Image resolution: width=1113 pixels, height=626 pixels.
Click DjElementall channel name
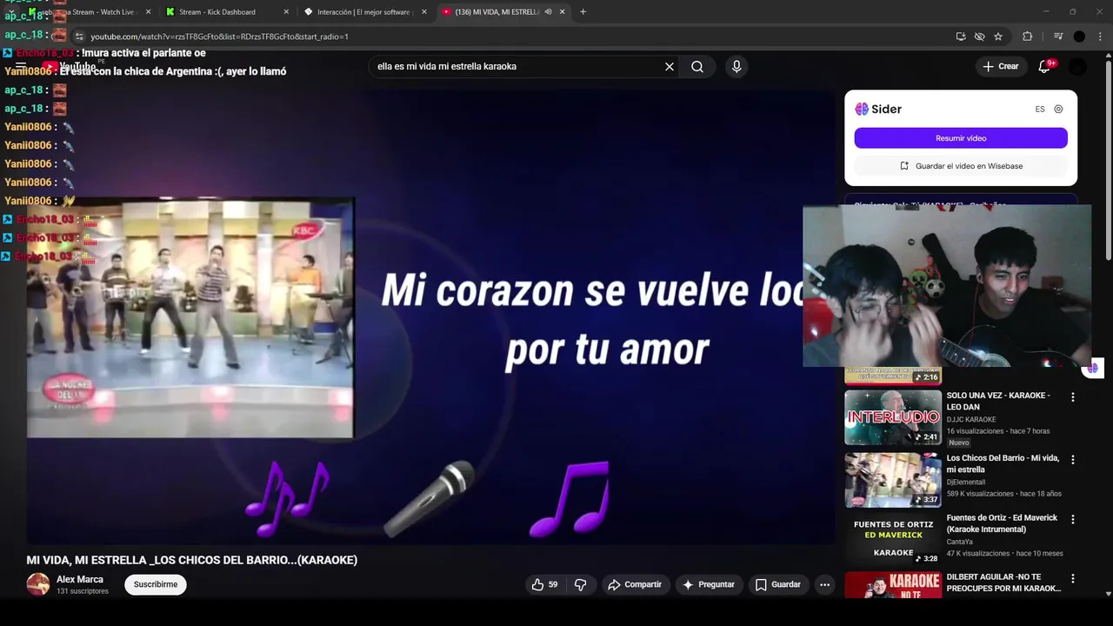(966, 483)
